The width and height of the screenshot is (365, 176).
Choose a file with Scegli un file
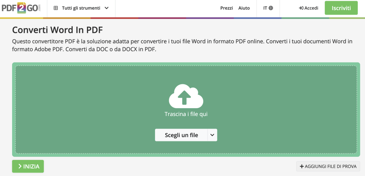pos(181,135)
